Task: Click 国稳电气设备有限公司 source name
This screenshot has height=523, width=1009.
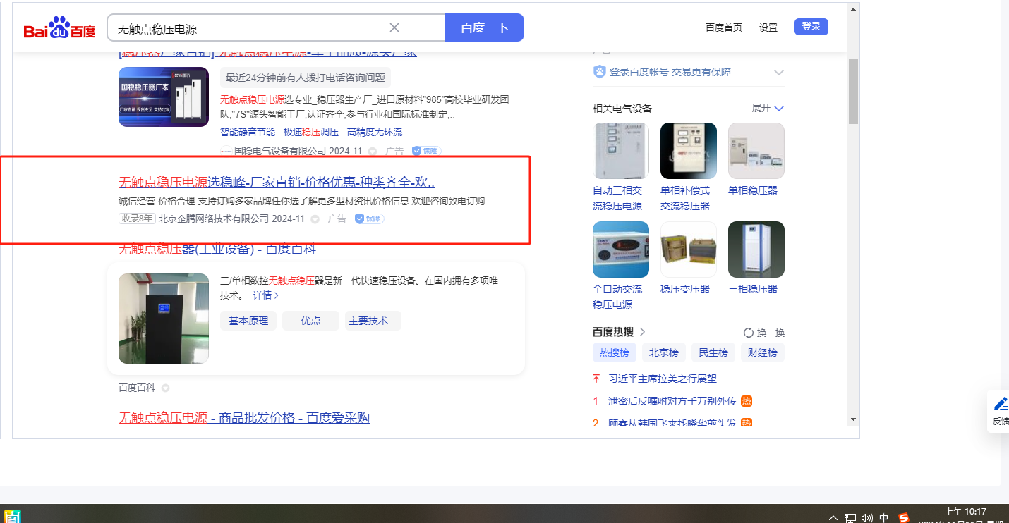Action: pyautogui.click(x=280, y=151)
